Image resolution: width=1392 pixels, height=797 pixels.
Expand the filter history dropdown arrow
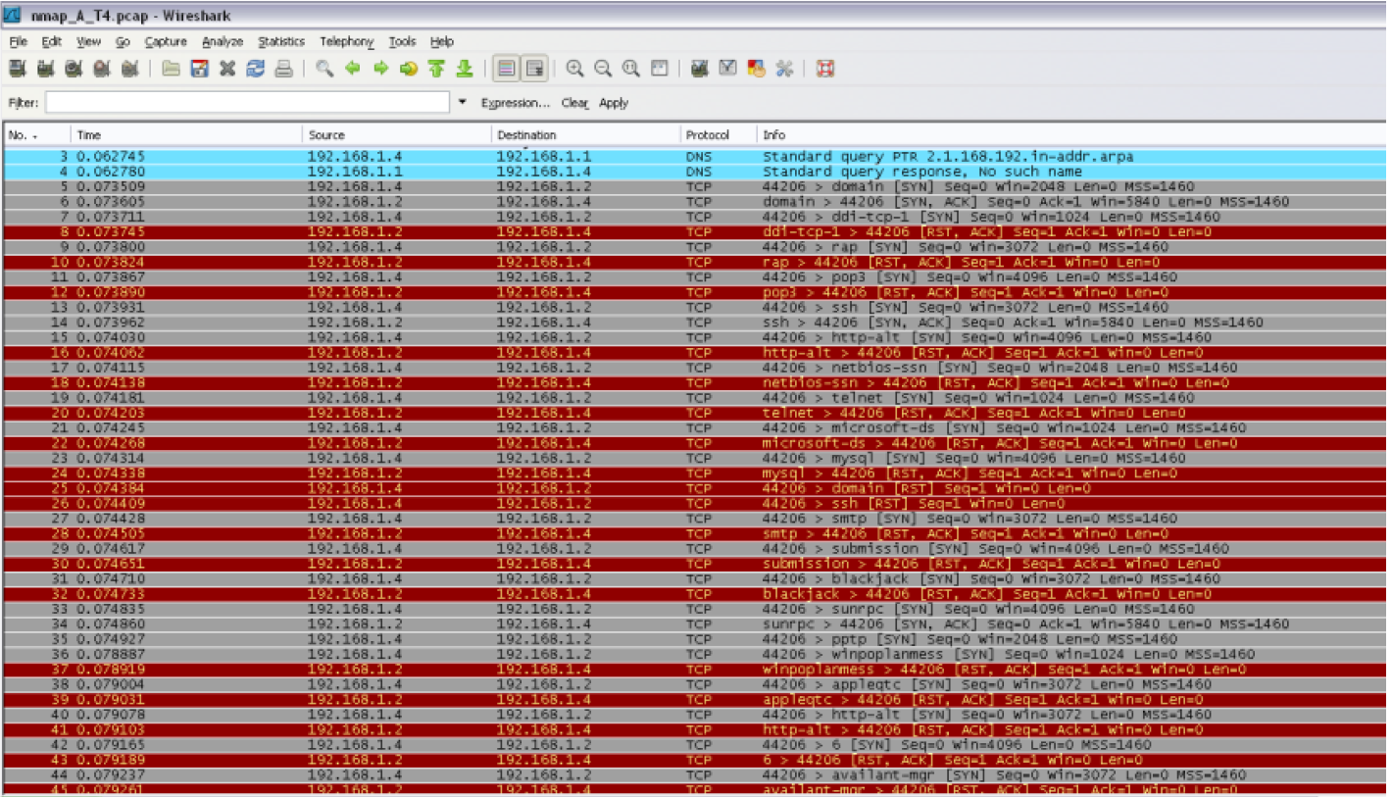463,102
